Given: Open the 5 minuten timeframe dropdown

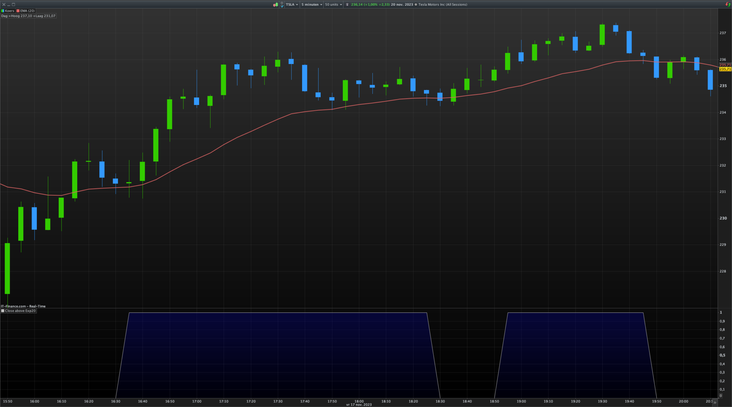Looking at the screenshot, I should [312, 5].
